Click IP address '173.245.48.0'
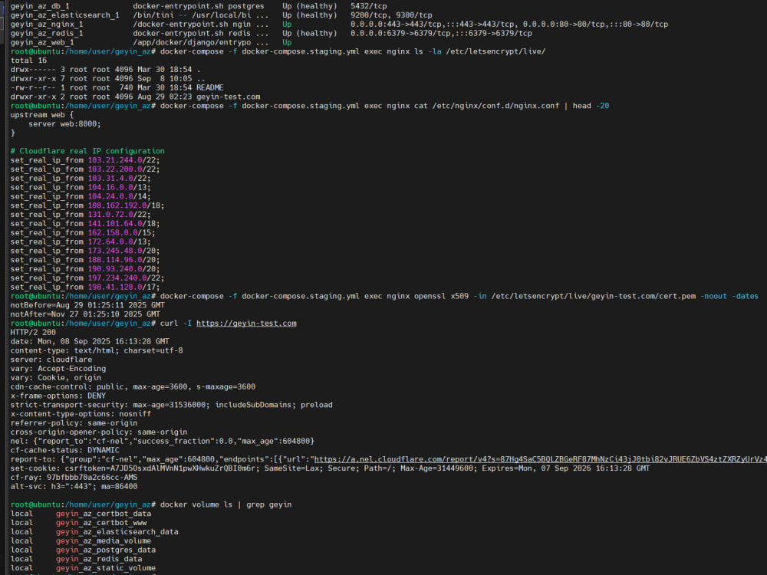This screenshot has height=575, width=767. pyautogui.click(x=115, y=251)
